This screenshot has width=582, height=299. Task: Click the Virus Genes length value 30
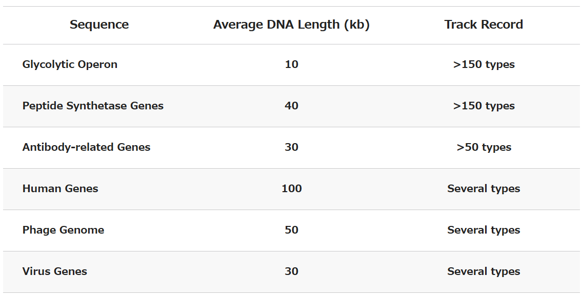[291, 271]
